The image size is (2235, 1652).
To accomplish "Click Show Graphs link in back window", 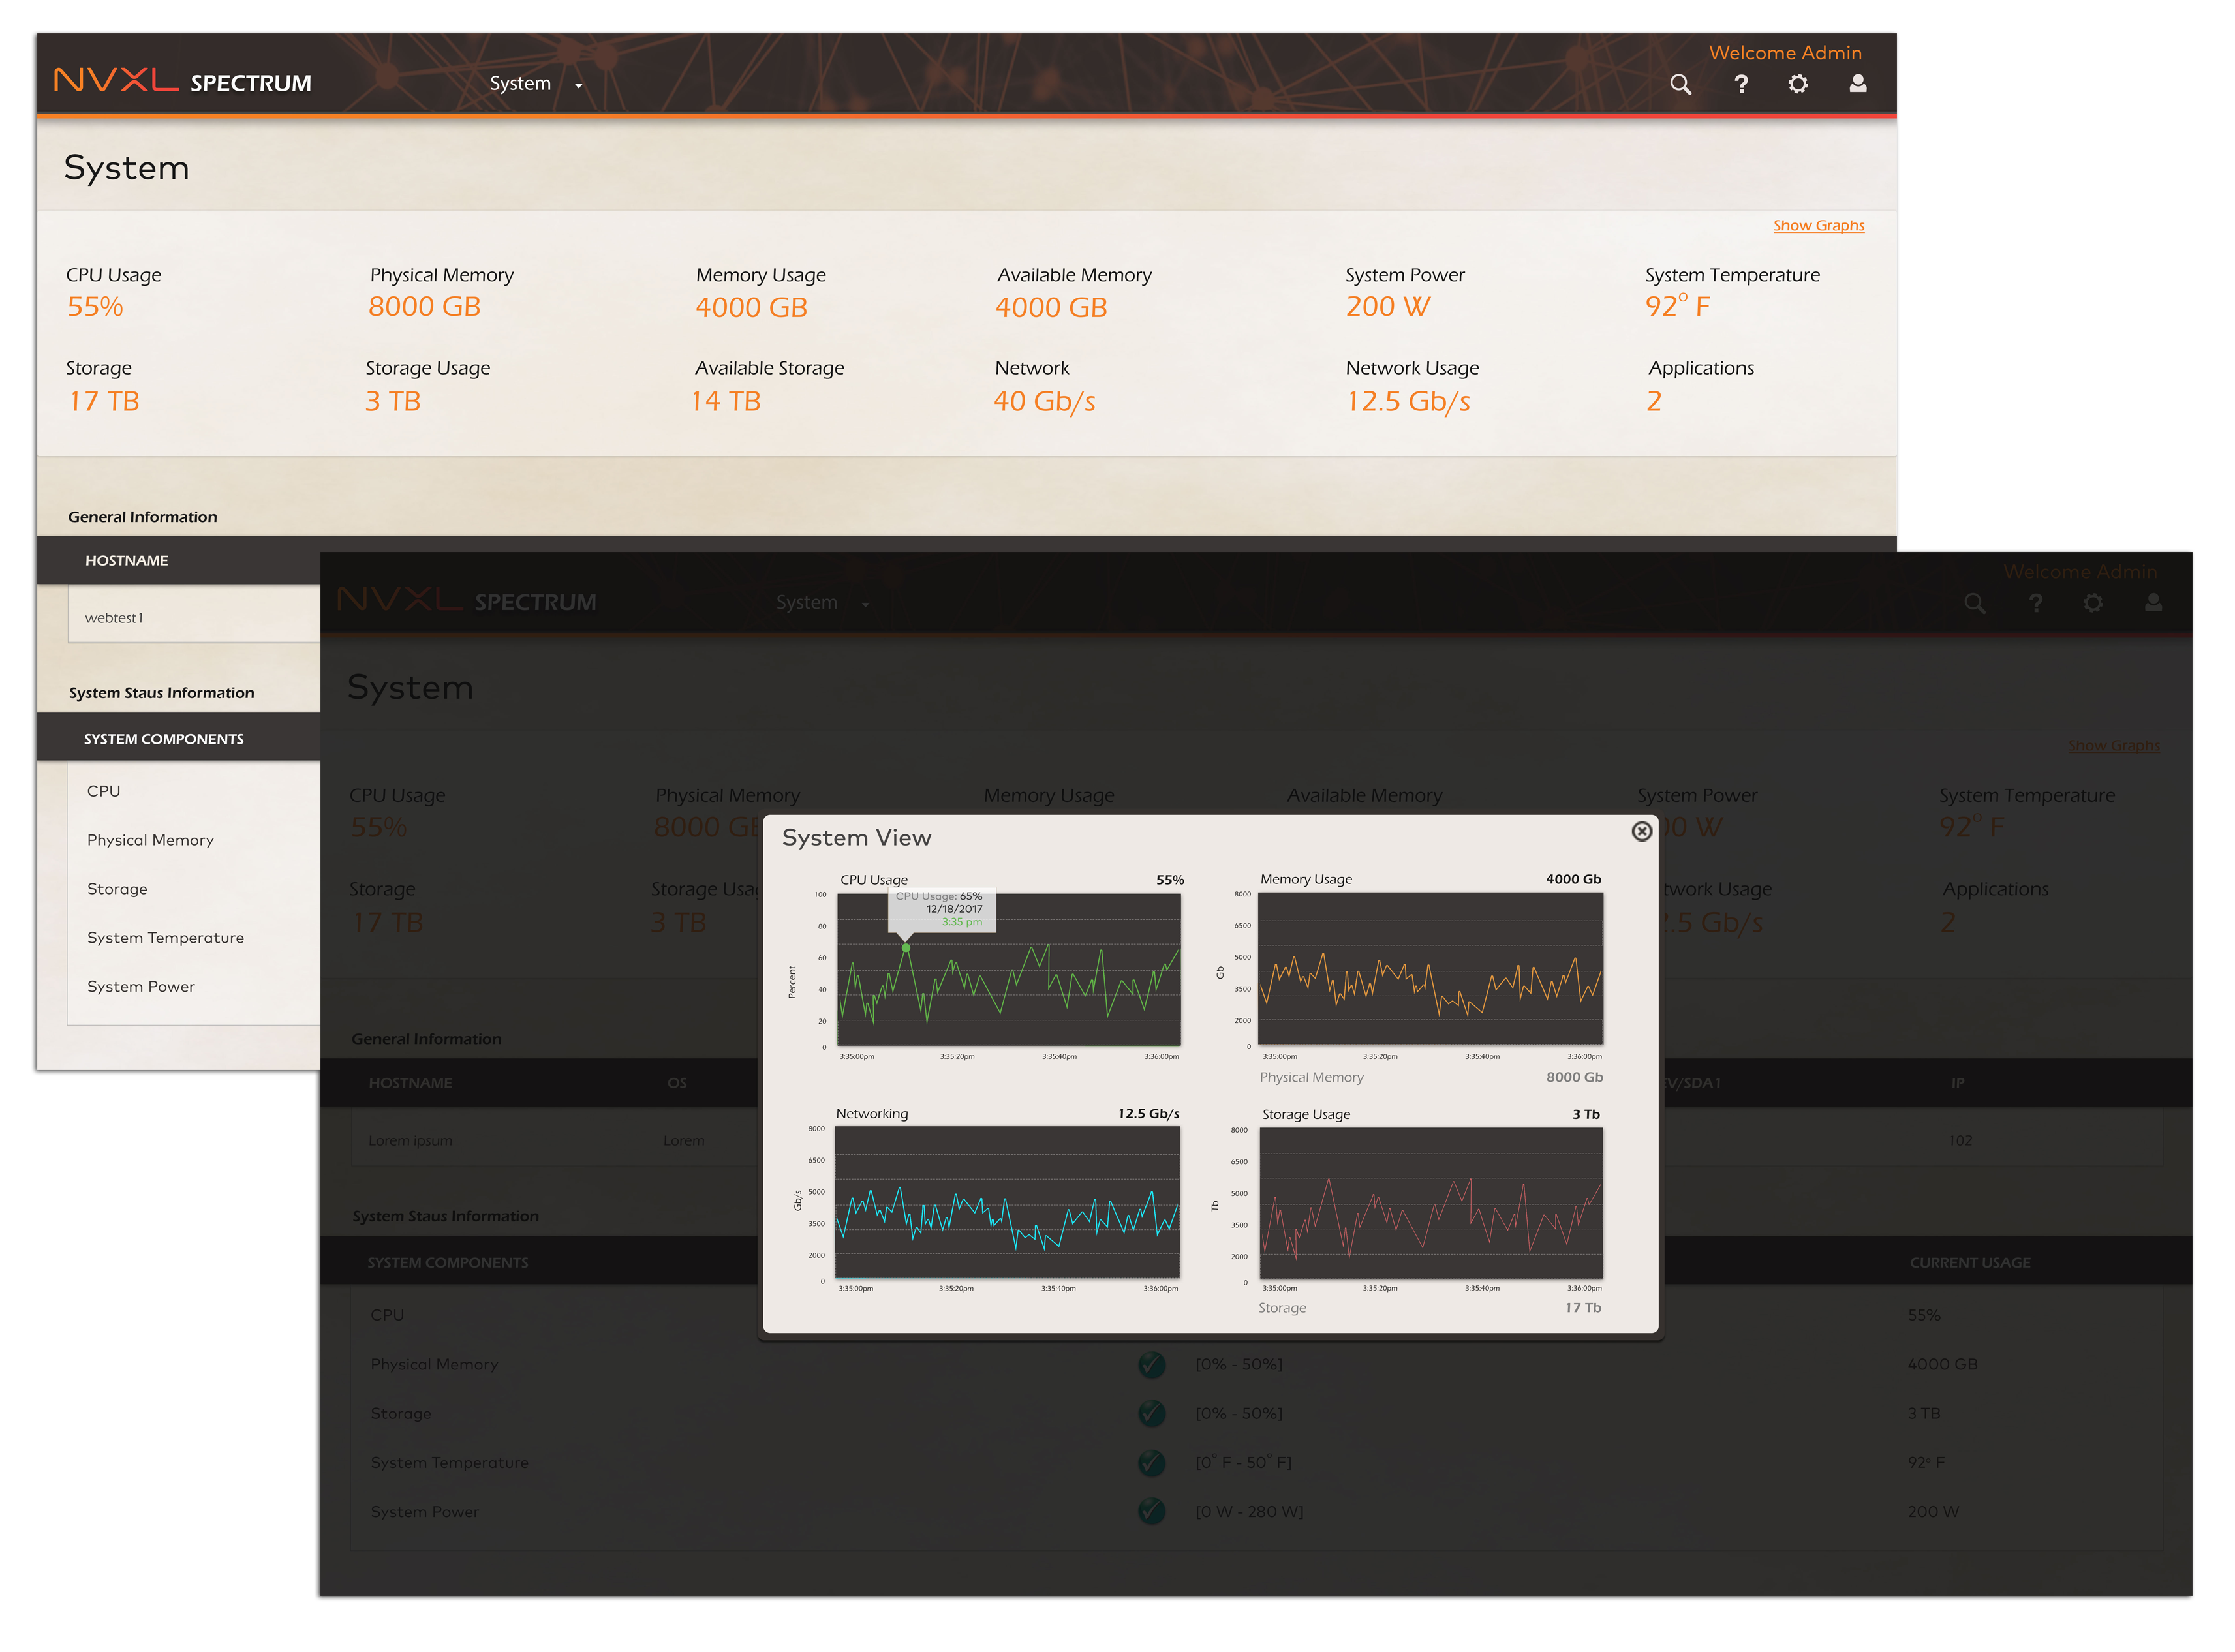I will click(x=1818, y=225).
